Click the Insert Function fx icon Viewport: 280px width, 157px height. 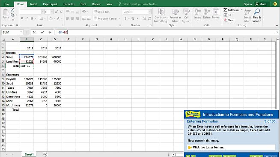click(50, 32)
